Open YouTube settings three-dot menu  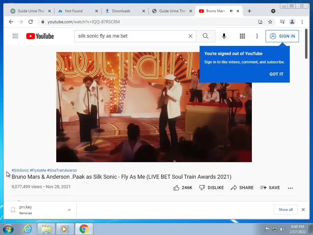pos(257,36)
